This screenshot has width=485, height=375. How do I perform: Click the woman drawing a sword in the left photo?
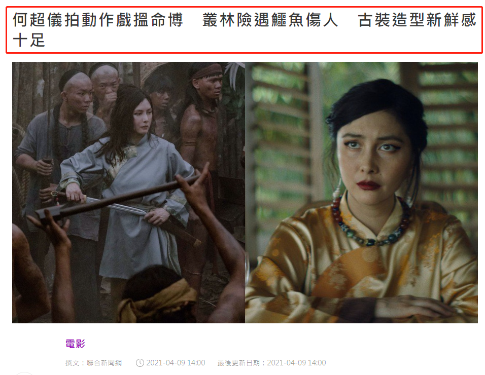(x=130, y=182)
